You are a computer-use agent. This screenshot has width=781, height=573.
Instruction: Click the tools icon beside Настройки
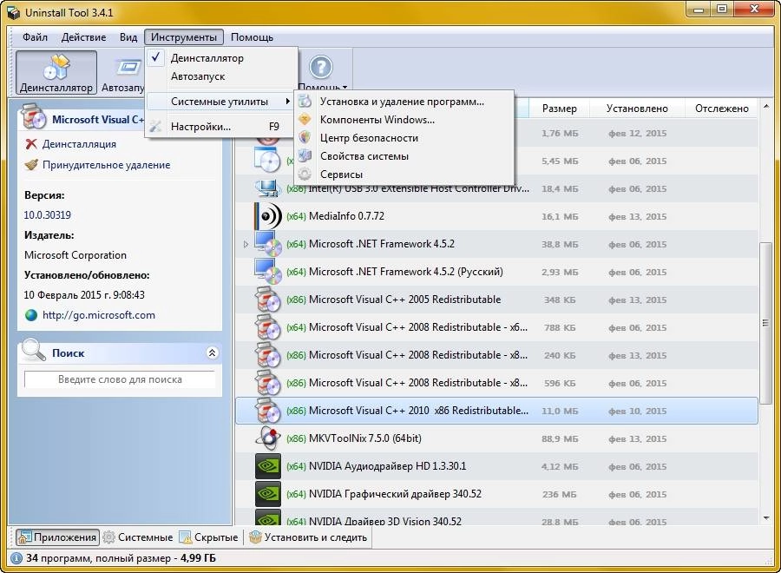coord(155,127)
